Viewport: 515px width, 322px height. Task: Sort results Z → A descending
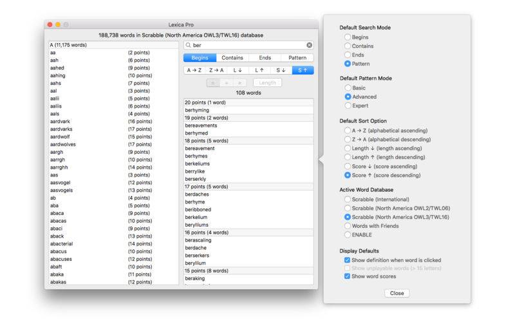[x=216, y=70]
